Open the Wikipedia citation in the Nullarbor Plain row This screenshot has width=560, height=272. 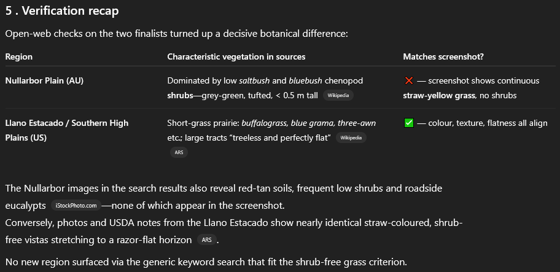[338, 95]
